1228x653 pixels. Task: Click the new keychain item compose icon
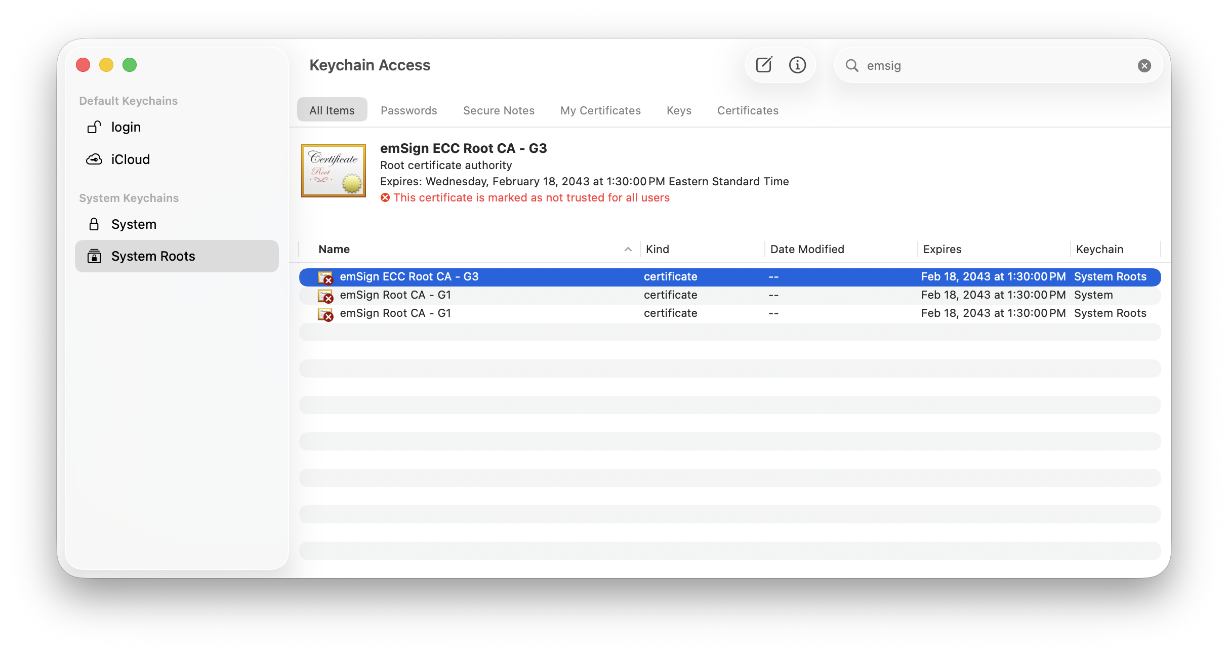tap(764, 65)
